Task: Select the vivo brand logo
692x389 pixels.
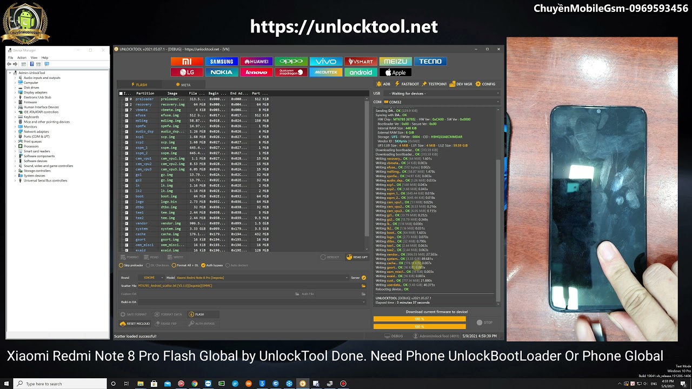Action: coord(325,62)
